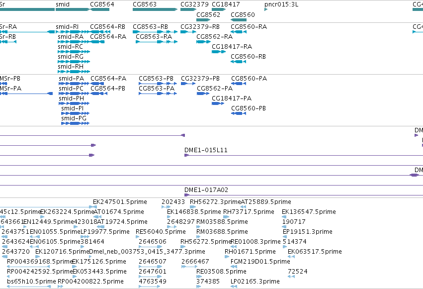
Task: Click the RE03508.5prime EST label
Action: coord(221,272)
